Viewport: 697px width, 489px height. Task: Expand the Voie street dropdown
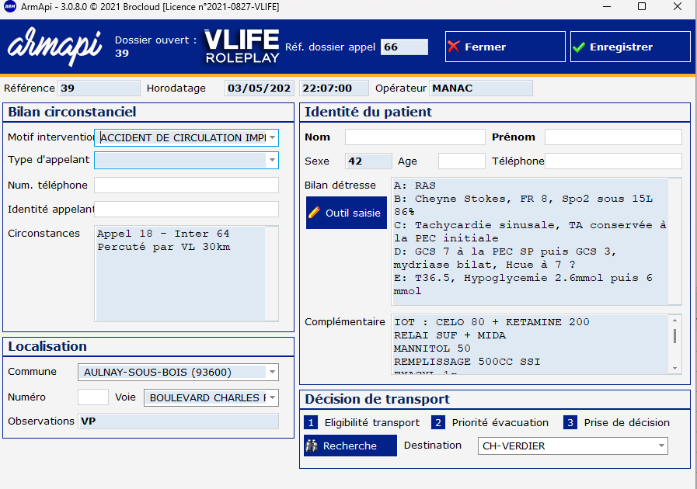point(272,397)
